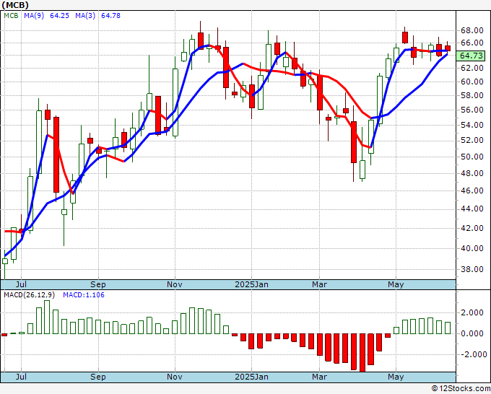This screenshot has width=491, height=394.
Task: Select Sep on the MACD panel time axis
Action: tap(98, 377)
